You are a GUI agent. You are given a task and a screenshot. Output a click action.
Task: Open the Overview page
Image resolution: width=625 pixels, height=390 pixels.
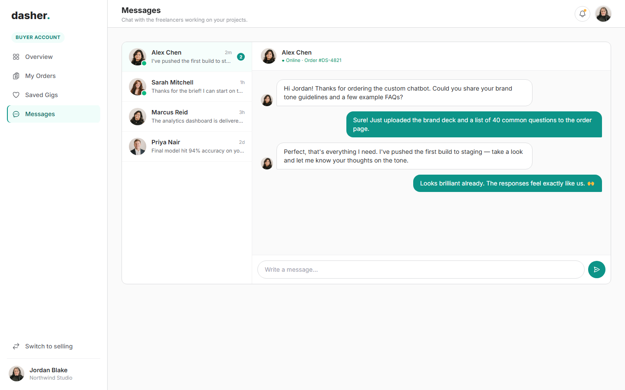click(54, 57)
